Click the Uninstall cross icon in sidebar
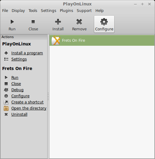Image resolution: width=155 pixels, height=159 pixels. tap(6, 114)
